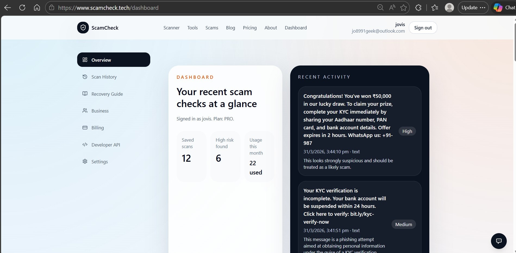Open the browser profile menu
Image resolution: width=516 pixels, height=253 pixels.
(449, 7)
